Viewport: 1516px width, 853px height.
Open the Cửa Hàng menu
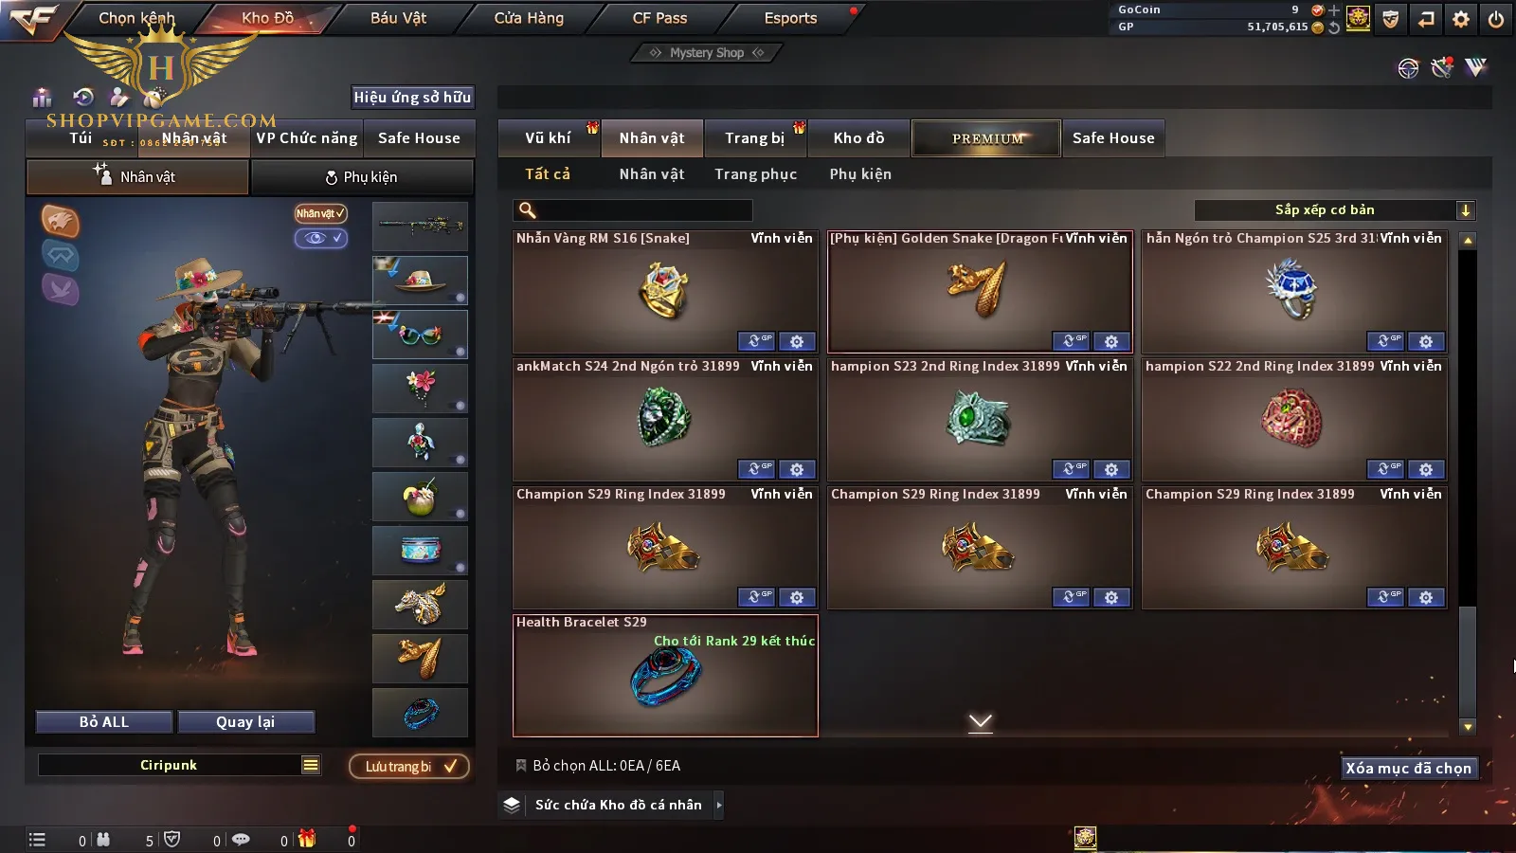529,18
